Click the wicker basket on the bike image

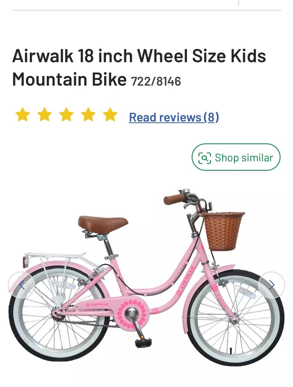click(222, 231)
